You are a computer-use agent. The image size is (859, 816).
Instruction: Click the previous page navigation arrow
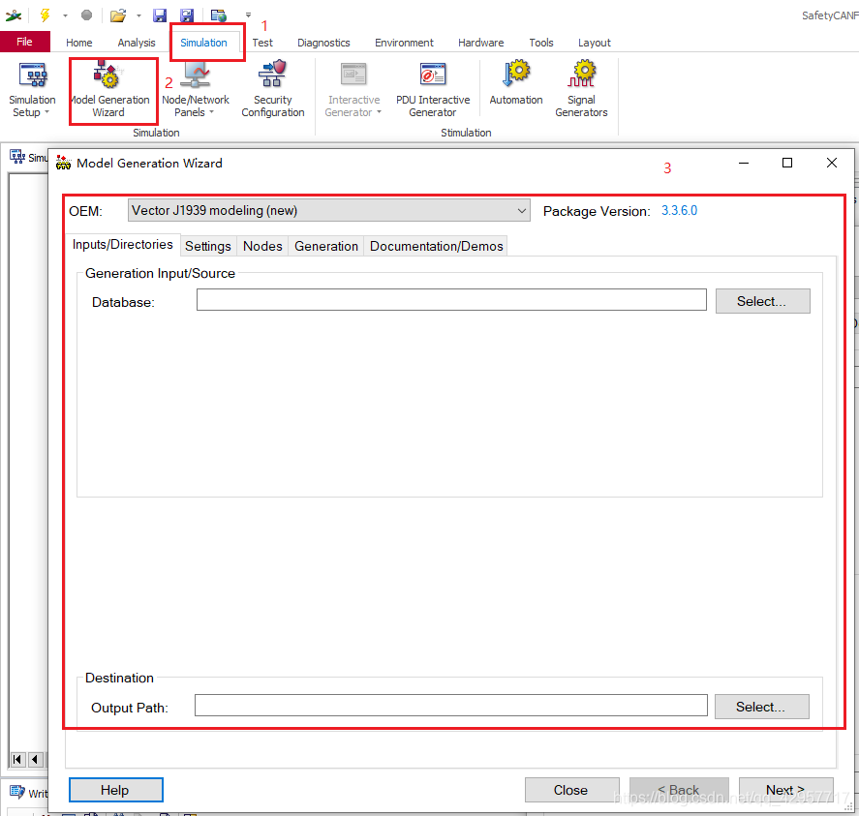pyautogui.click(x=36, y=759)
